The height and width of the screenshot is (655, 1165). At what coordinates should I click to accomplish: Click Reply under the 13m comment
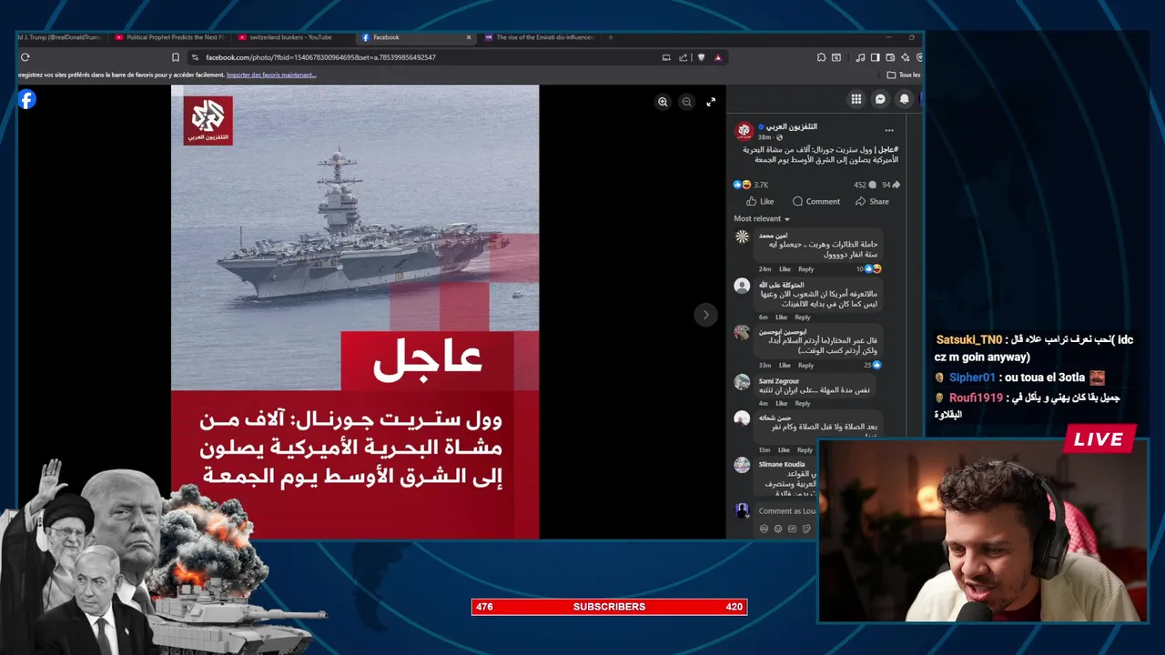[805, 450]
